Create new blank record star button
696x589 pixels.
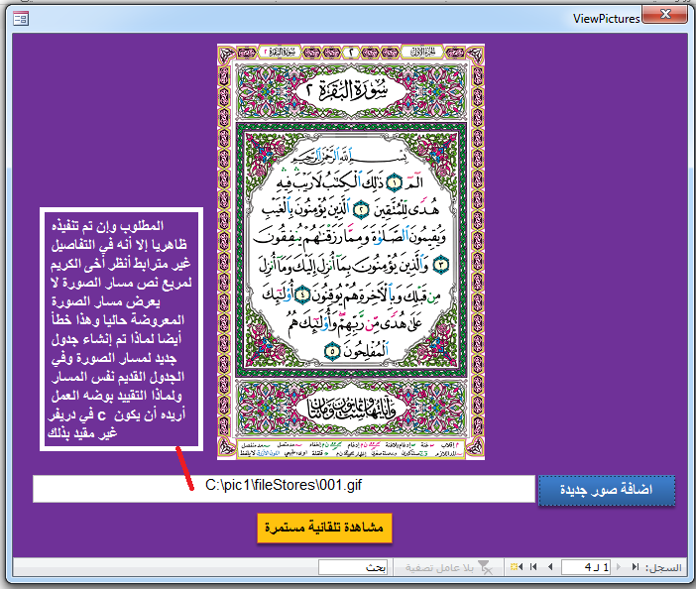517,567
